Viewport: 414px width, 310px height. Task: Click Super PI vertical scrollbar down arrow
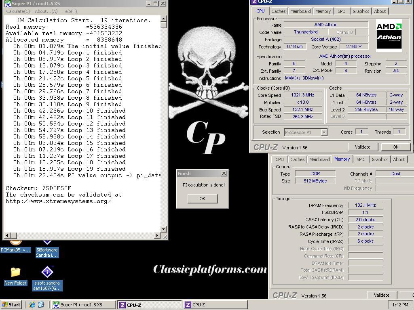(x=164, y=229)
